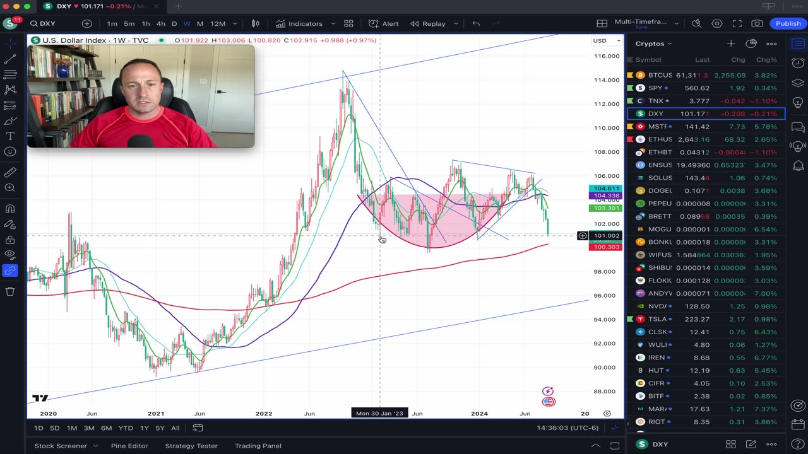Open the timeframe dropdown arrow
This screenshot has height=454, width=808.
tap(235, 23)
